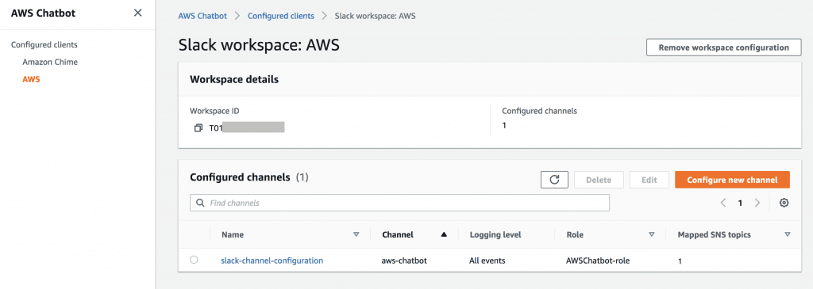The image size is (813, 289).
Task: Click the All events logging cell
Action: point(487,260)
